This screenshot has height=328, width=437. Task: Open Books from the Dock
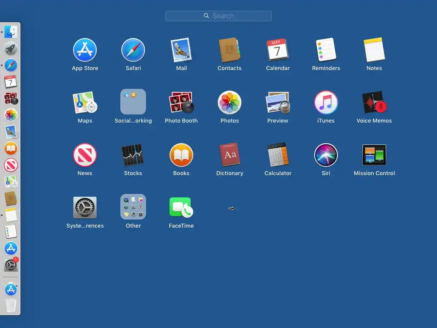pyautogui.click(x=11, y=149)
